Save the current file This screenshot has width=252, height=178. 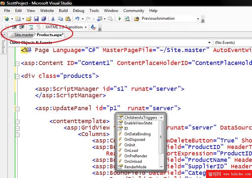pyautogui.click(x=36, y=19)
